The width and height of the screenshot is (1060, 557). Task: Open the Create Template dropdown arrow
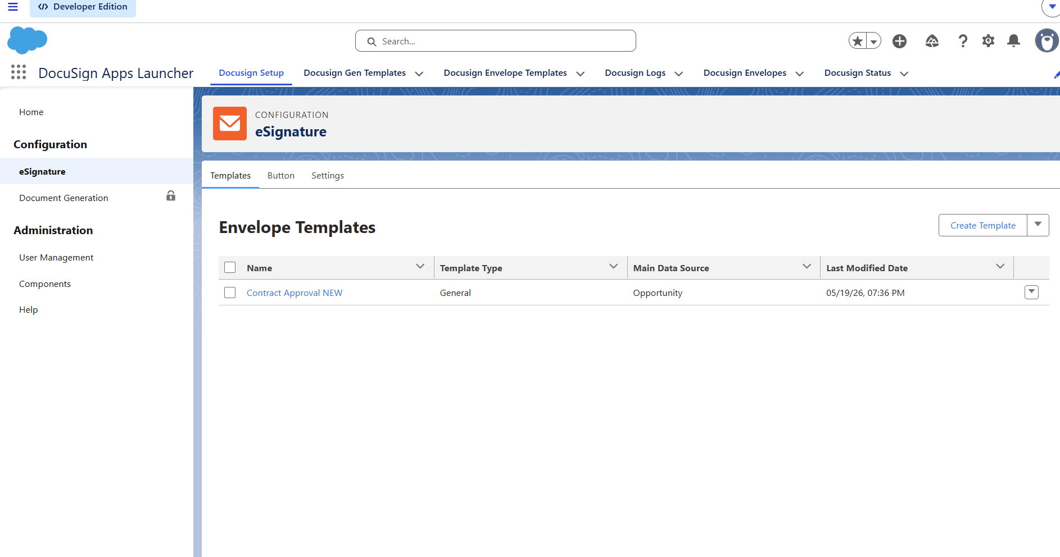1038,225
